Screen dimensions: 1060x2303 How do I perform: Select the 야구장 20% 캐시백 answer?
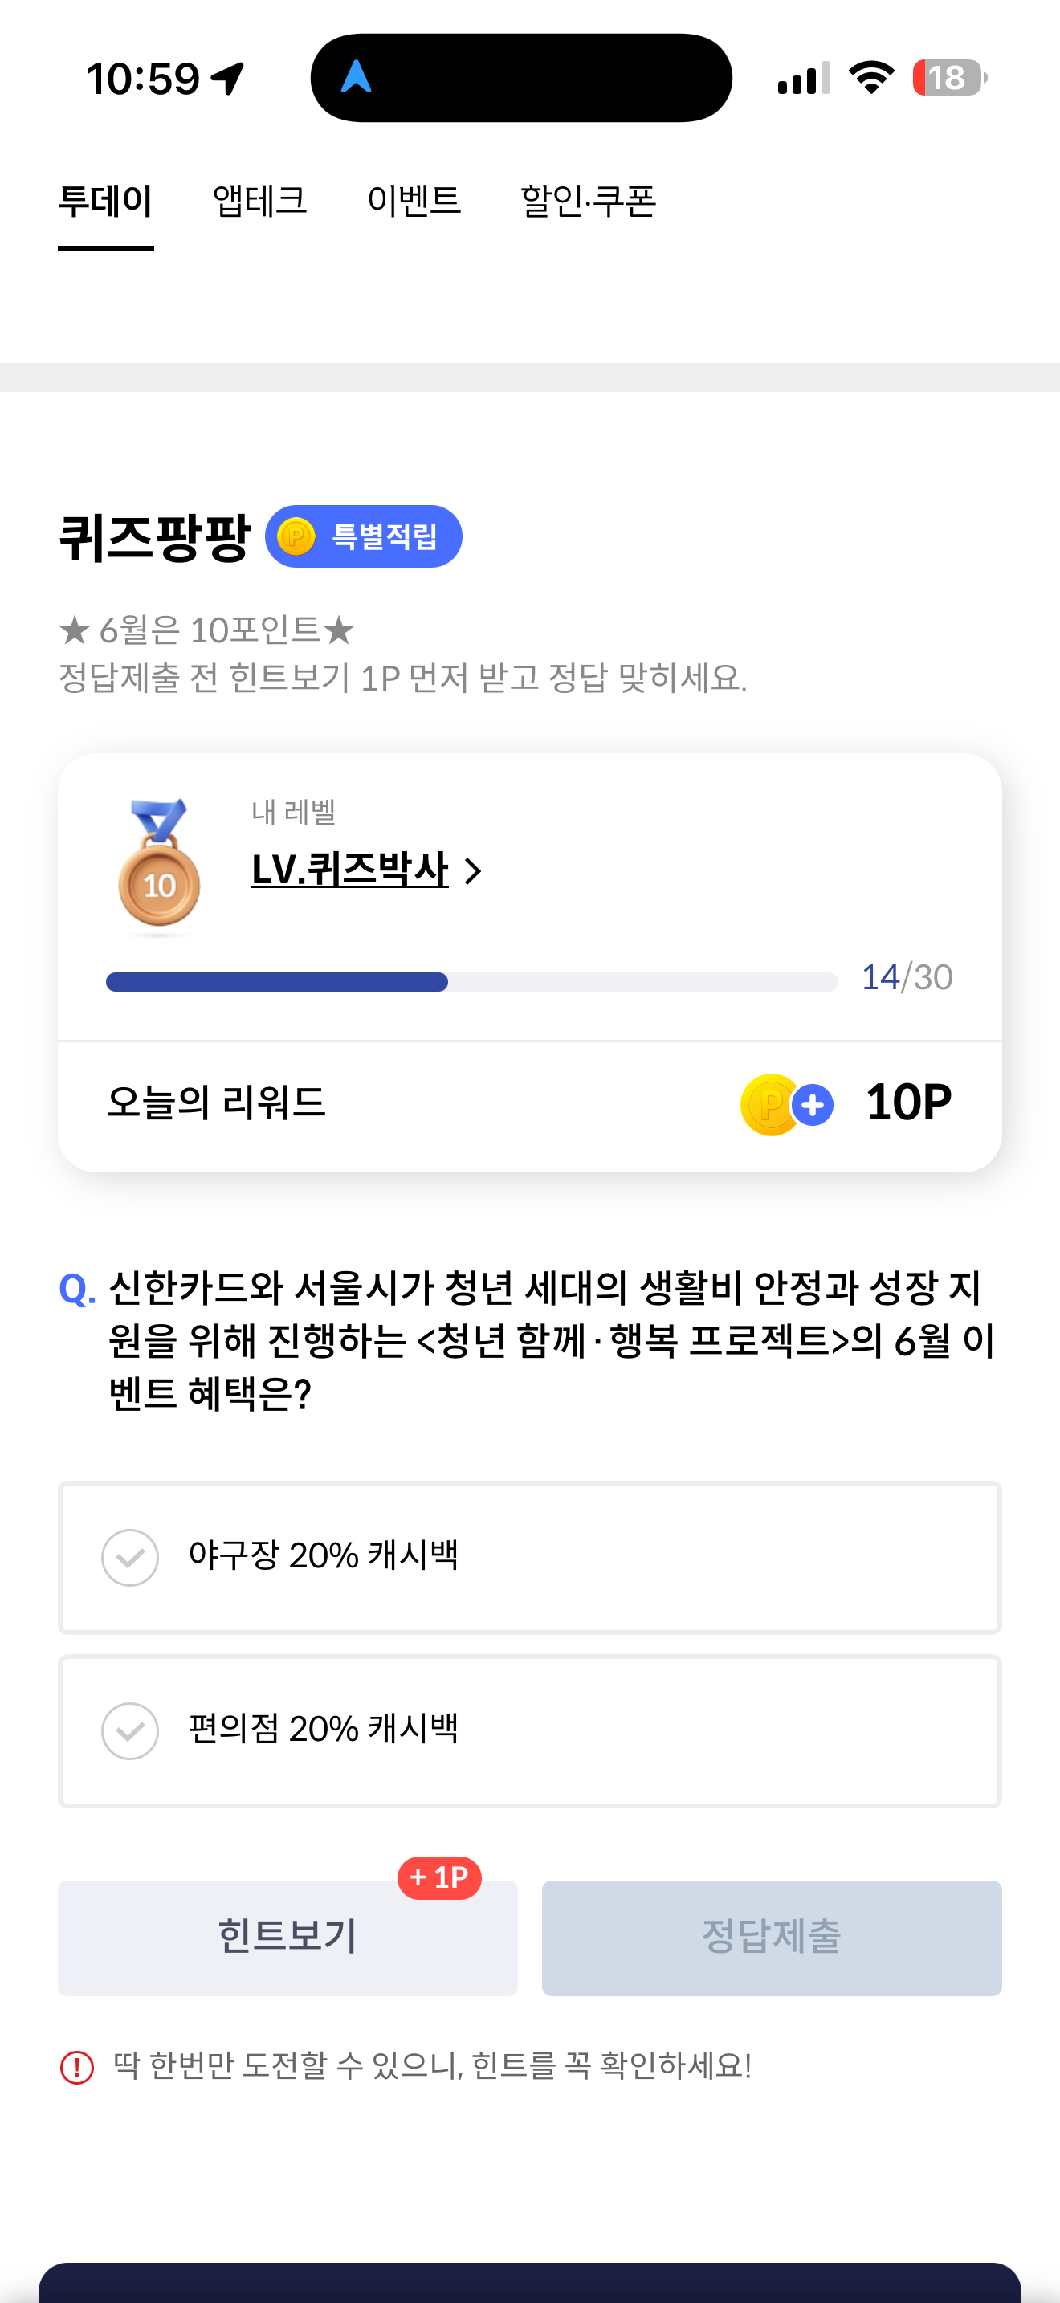pos(530,1556)
